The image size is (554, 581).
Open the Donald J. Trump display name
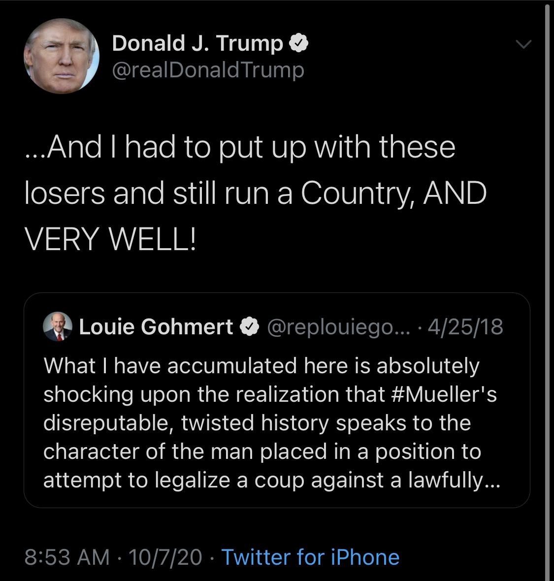(x=197, y=43)
